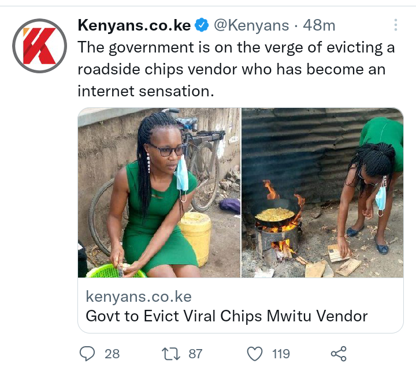Click the blue verified badge
416x371 pixels.
[x=202, y=25]
